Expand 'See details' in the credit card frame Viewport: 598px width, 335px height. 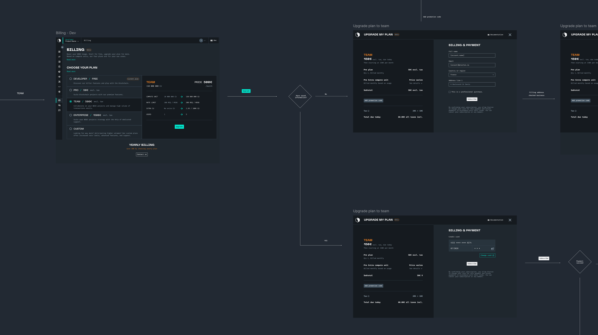(416, 269)
